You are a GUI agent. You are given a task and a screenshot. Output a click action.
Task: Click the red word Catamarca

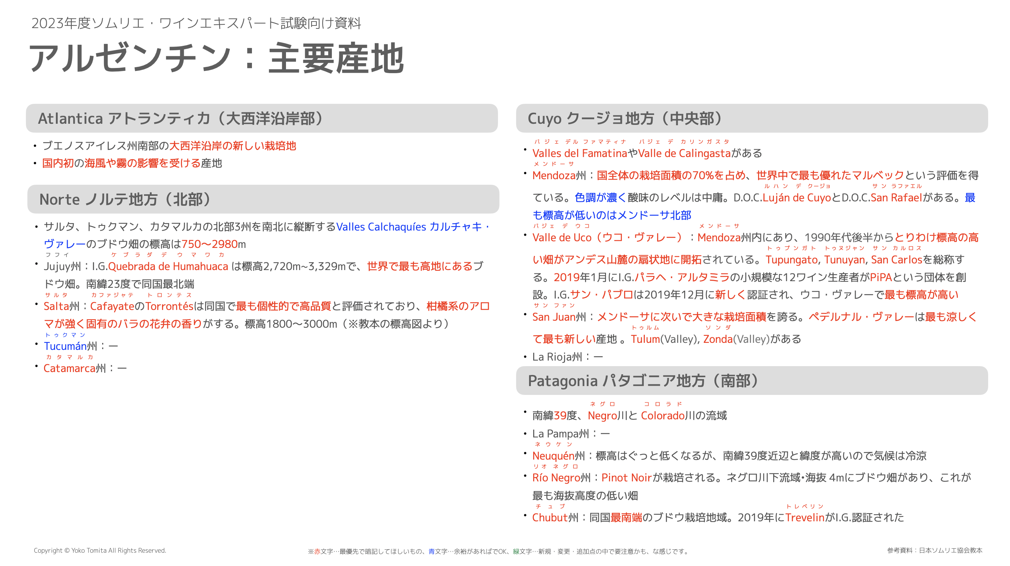[70, 369]
